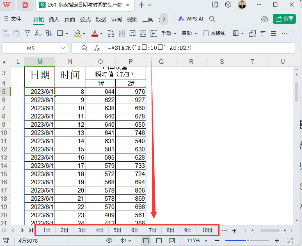Click the zoom slider handle
Viewport: 302px width, 246px height.
pos(248,241)
